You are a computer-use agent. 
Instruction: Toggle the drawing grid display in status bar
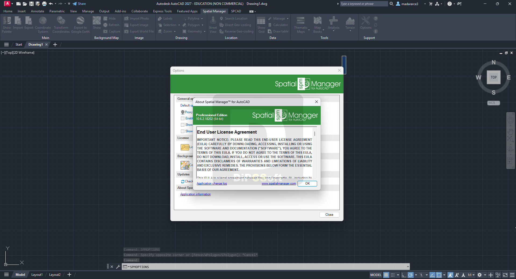tap(386, 275)
